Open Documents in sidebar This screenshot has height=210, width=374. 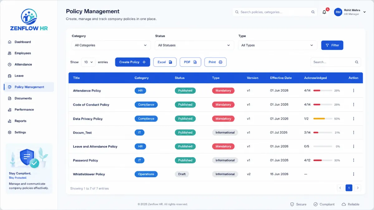[x=29, y=98]
